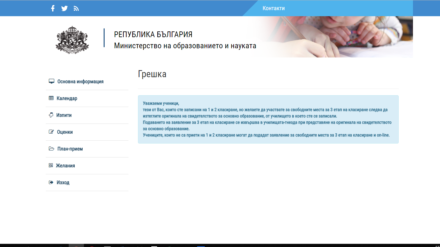Click the pencil edit icon beside Оценки
Screen dimensions: 440x247
pyautogui.click(x=51, y=132)
